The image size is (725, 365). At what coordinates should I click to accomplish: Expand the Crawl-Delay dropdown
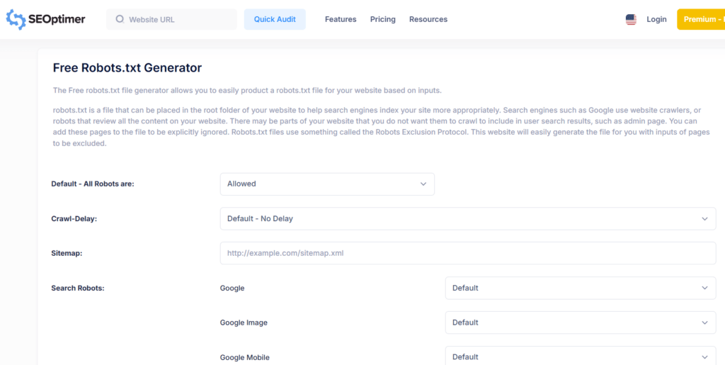(x=467, y=219)
